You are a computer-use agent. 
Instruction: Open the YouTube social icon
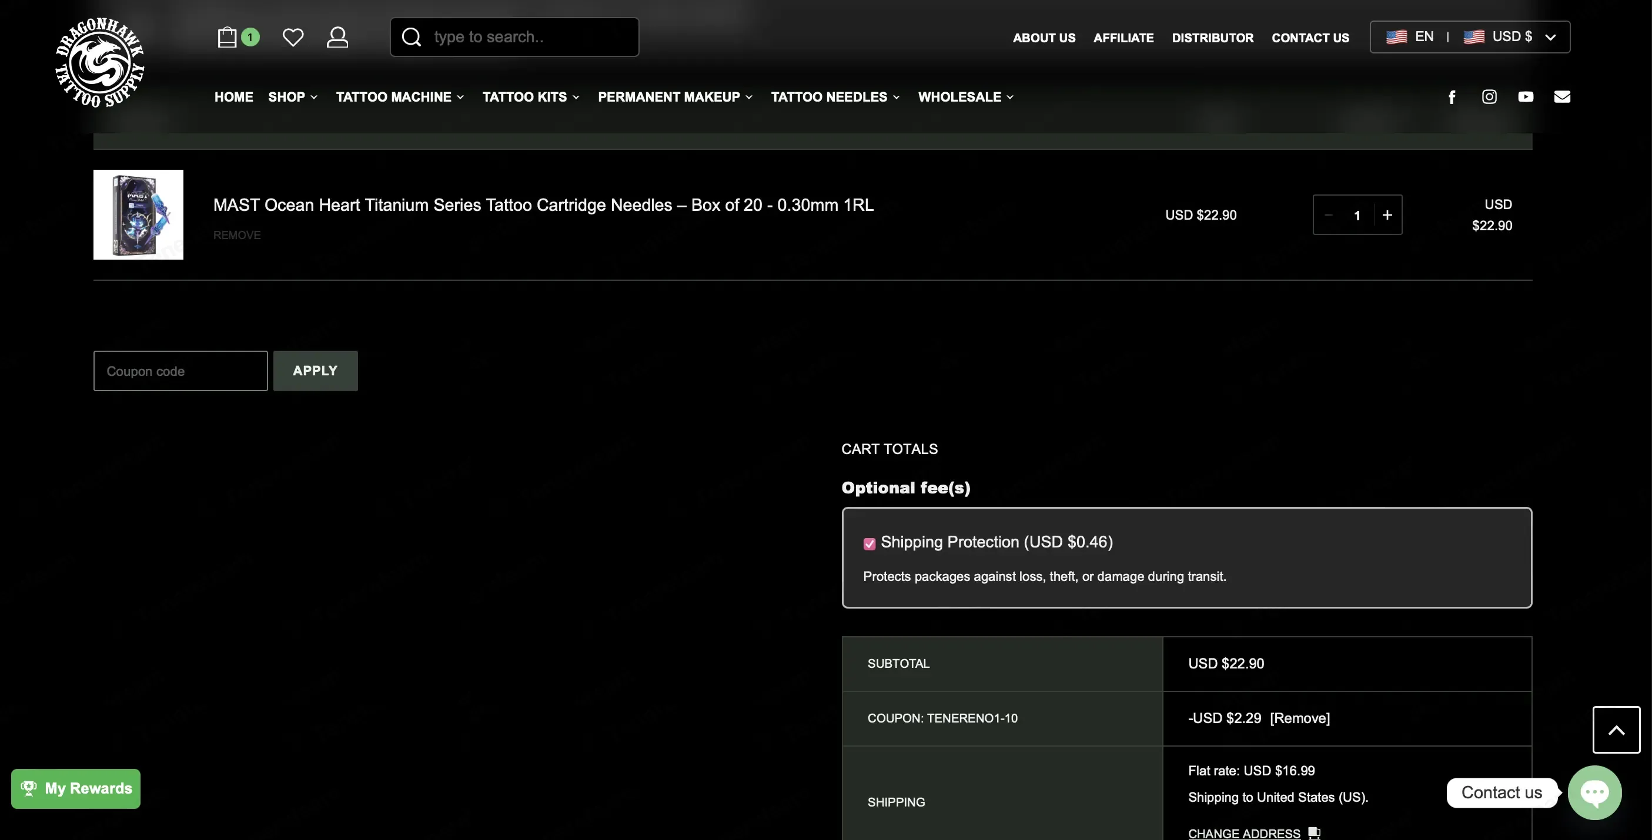1526,97
